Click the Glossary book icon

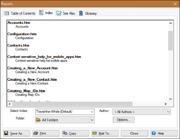[x=81, y=13]
